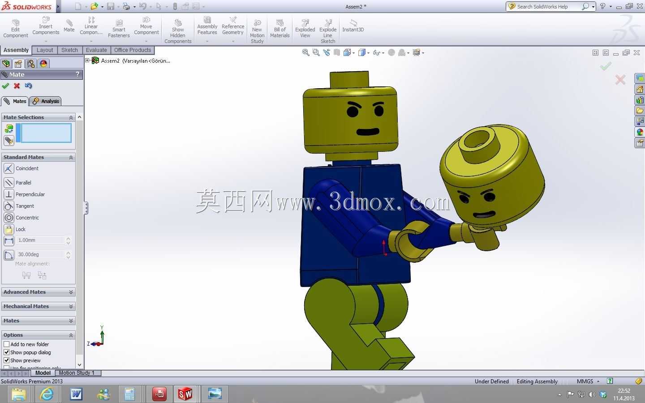Open File Explorer task pane tab
645x403 pixels.
(640, 111)
